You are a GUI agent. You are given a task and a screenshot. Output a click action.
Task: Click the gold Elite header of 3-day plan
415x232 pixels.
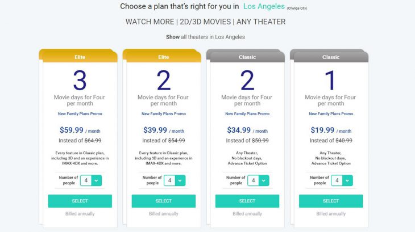pyautogui.click(x=80, y=57)
